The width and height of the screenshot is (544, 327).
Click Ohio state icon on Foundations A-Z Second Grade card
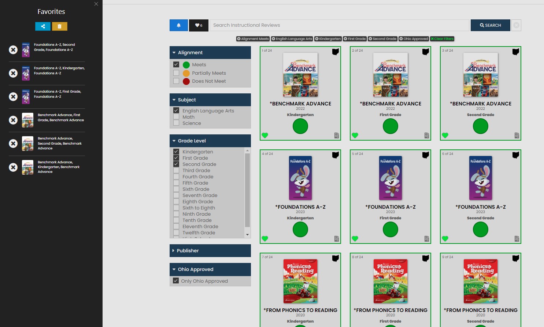tap(516, 155)
